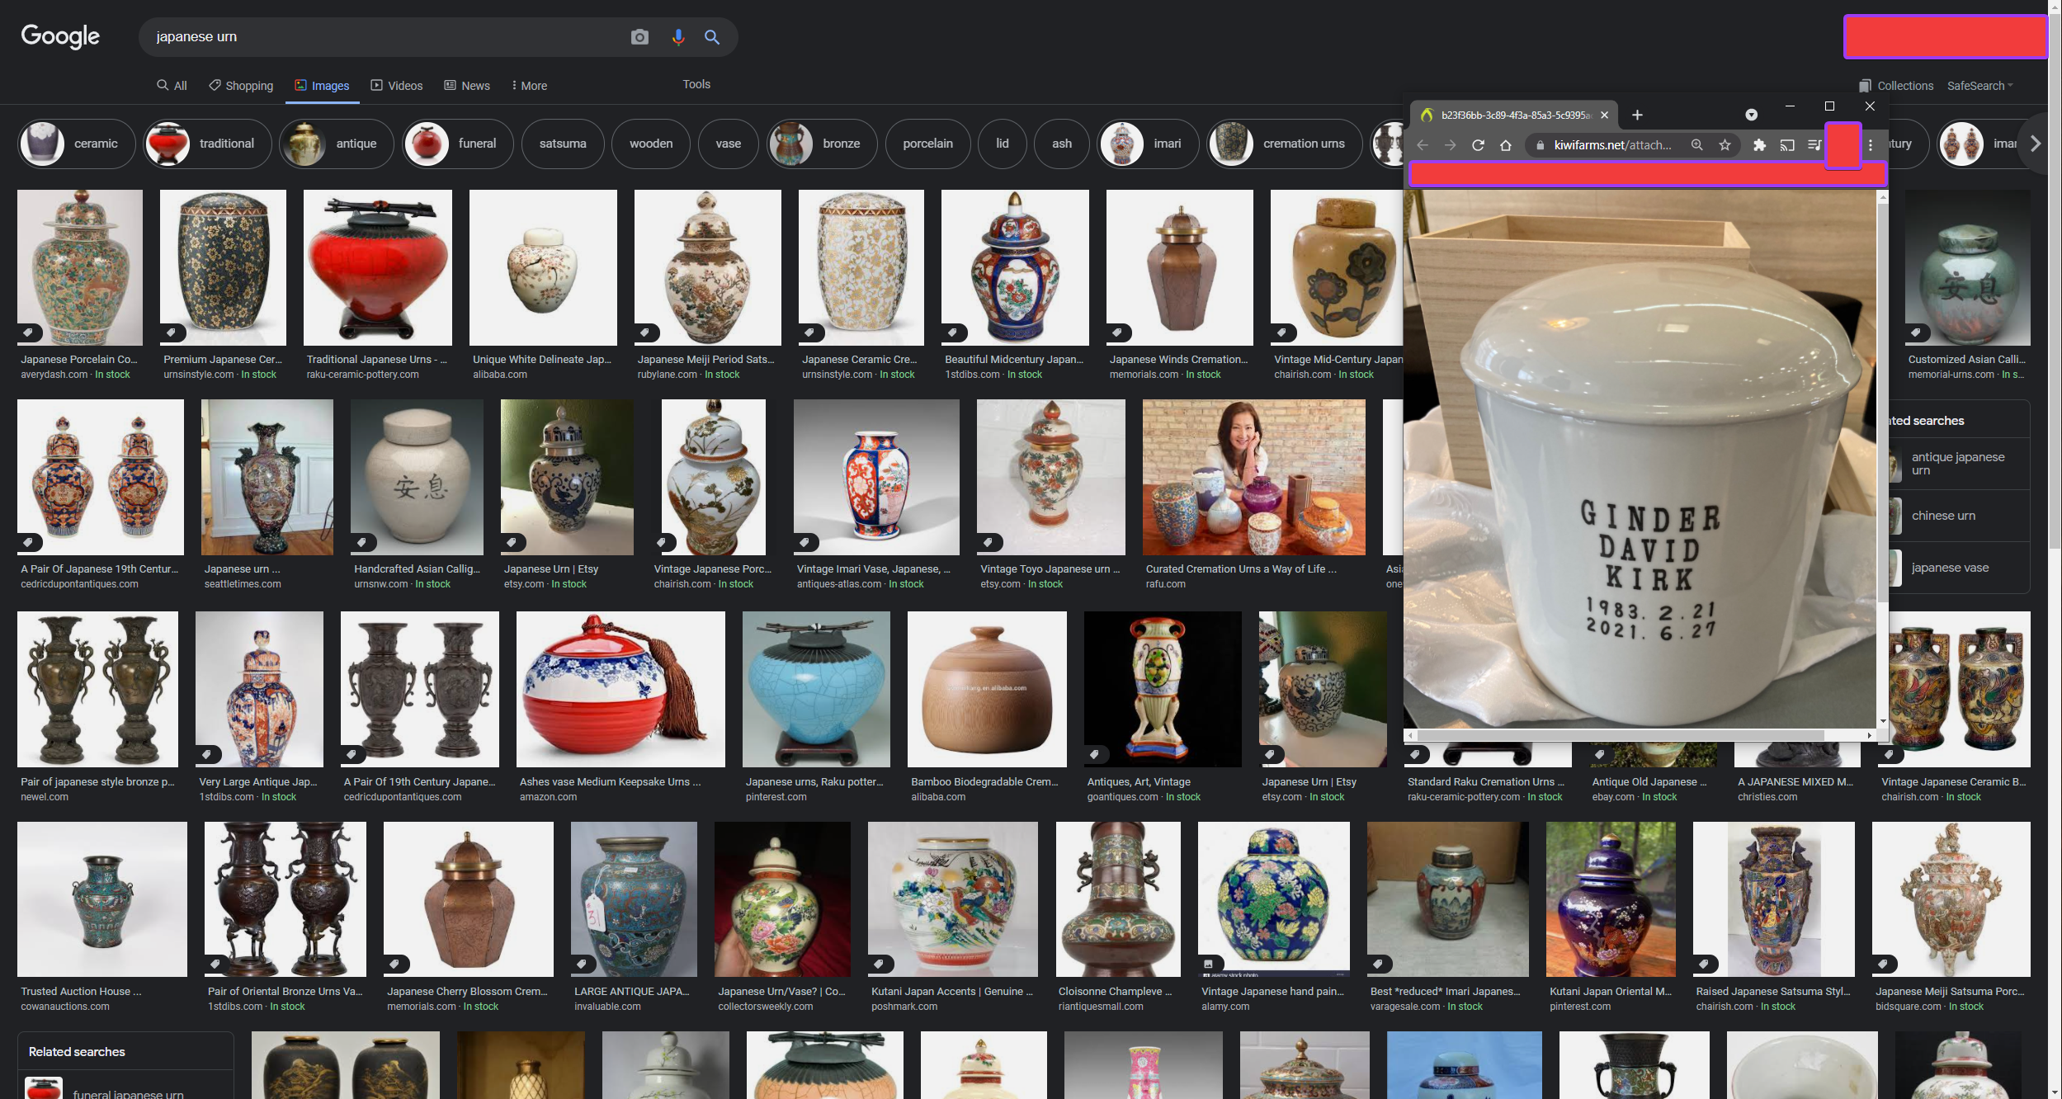This screenshot has height=1099, width=2062.
Task: Click the Cast icon in popup toolbar
Action: tap(1787, 145)
